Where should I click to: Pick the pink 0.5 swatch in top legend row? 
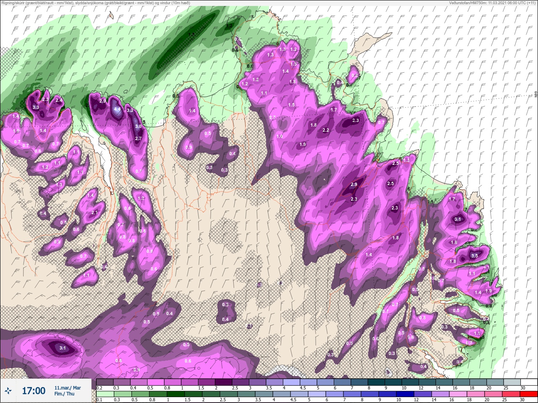(156, 382)
